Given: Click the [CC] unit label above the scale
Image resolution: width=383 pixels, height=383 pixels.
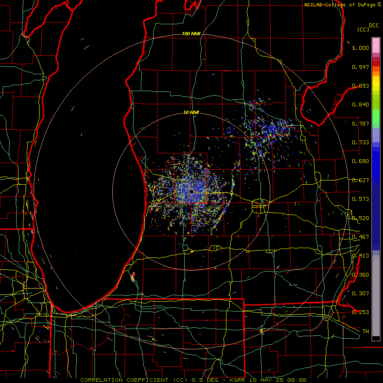Looking at the screenshot, I should point(363,29).
